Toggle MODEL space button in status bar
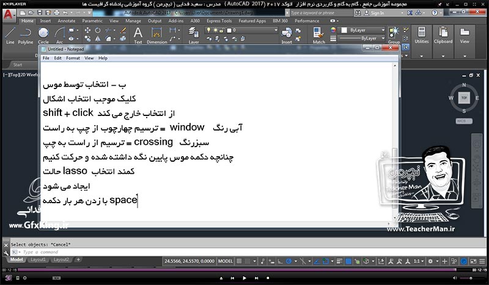The image size is (489, 285). click(225, 261)
